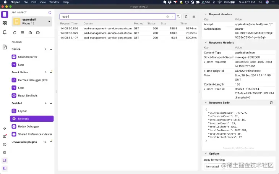Open the badged login icon in left rail
Screen dimensions: 279x174
click(5, 136)
